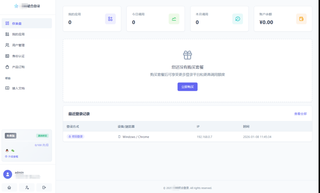Click the home icon at bottom left
Viewport: 320px width, 193px height.
[x=9, y=187]
